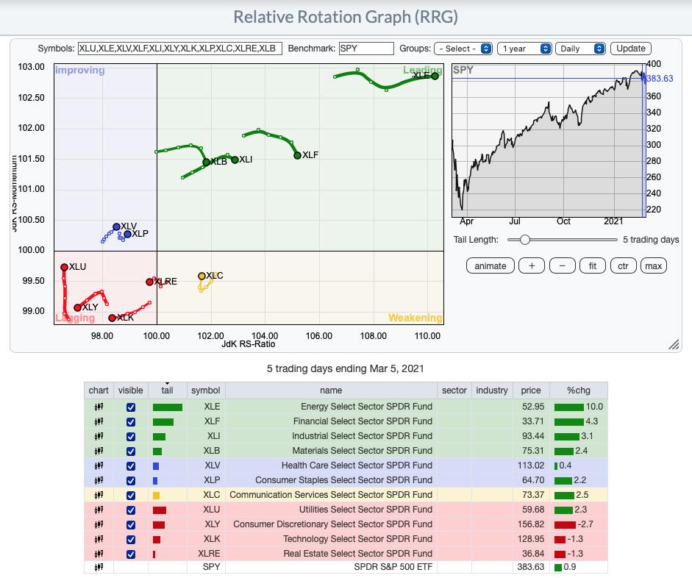The image size is (692, 578).
Task: Click the XLE point on the graph
Action: click(435, 76)
